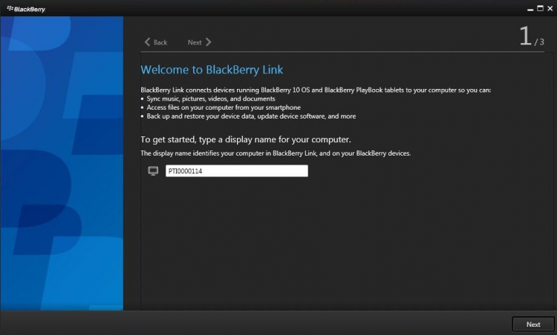Screen dimensions: 557x335
Task: Click the "Welcome to BlackBerry Link" heading
Action: point(212,70)
